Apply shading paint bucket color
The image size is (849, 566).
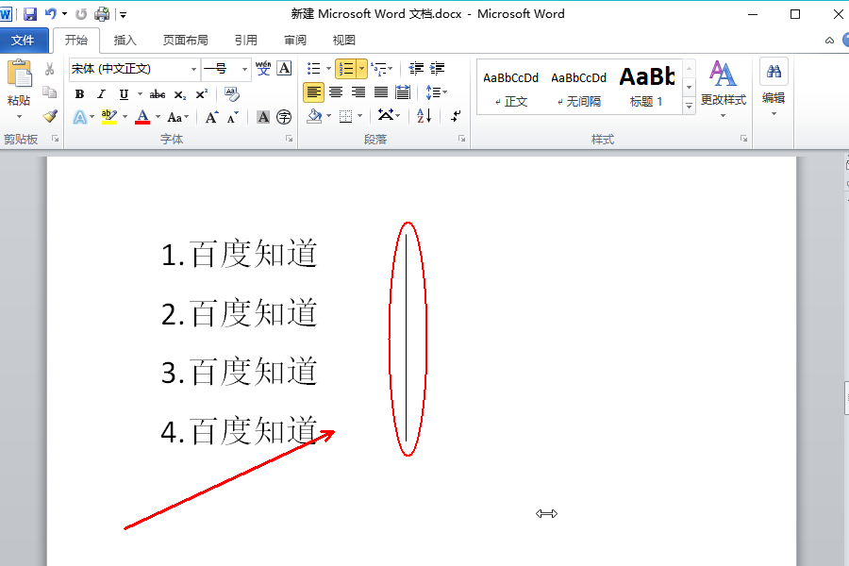(x=314, y=115)
